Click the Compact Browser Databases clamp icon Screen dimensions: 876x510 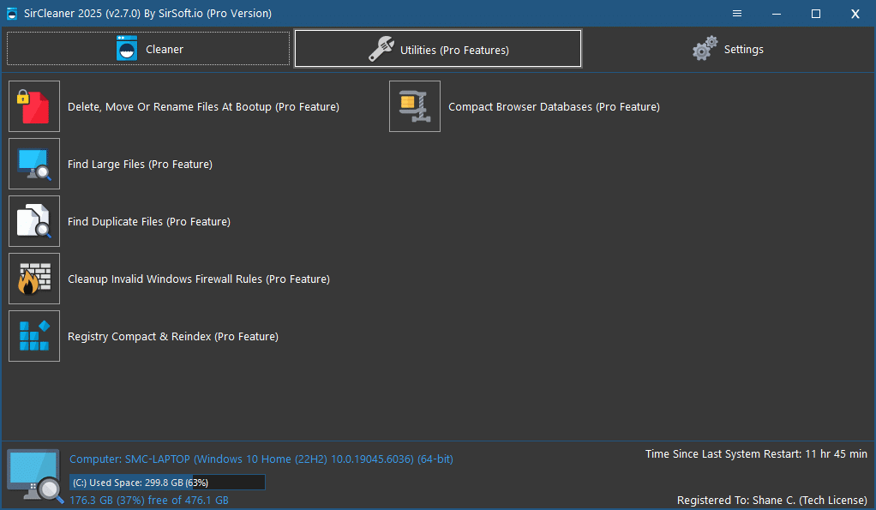pos(415,106)
